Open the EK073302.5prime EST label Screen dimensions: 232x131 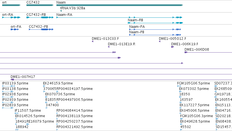pyautogui.click(x=194, y=89)
